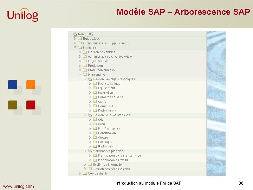Select 'Planification de la maintenance' label
The height and width of the screenshot is (190, 253).
click(119, 156)
